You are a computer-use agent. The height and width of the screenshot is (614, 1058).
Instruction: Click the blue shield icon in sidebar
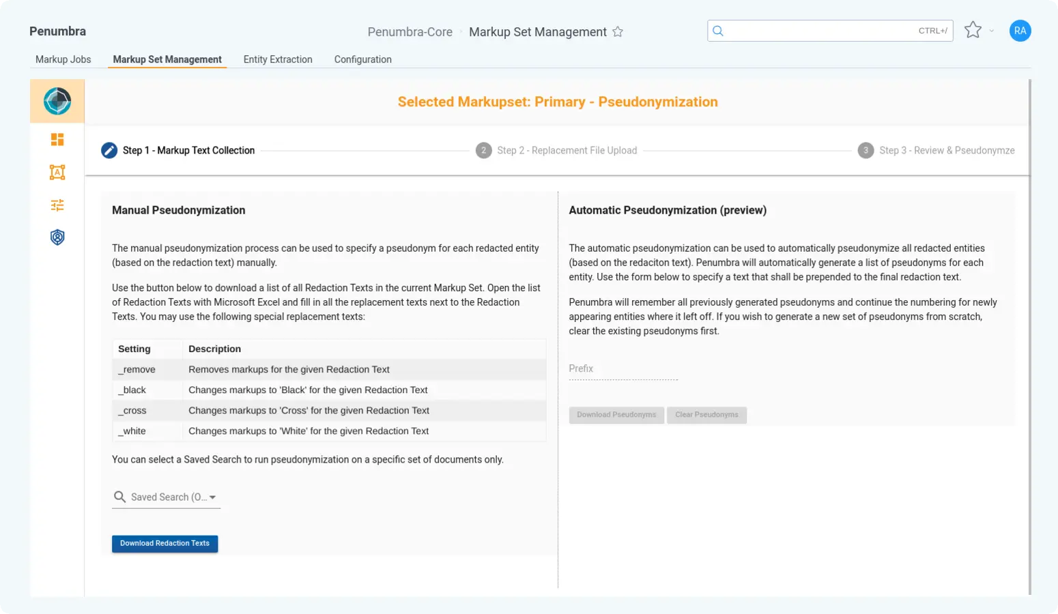pyautogui.click(x=57, y=237)
